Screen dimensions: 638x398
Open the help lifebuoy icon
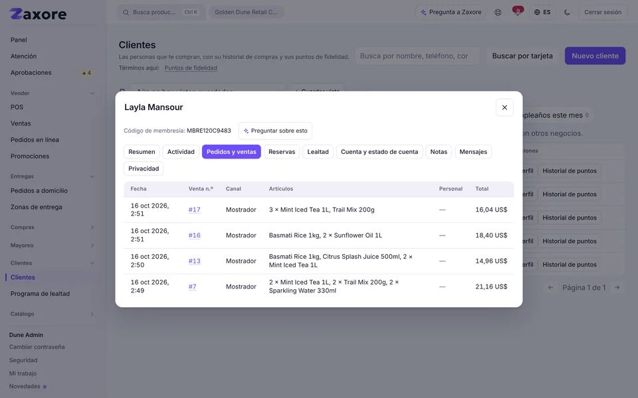click(498, 12)
